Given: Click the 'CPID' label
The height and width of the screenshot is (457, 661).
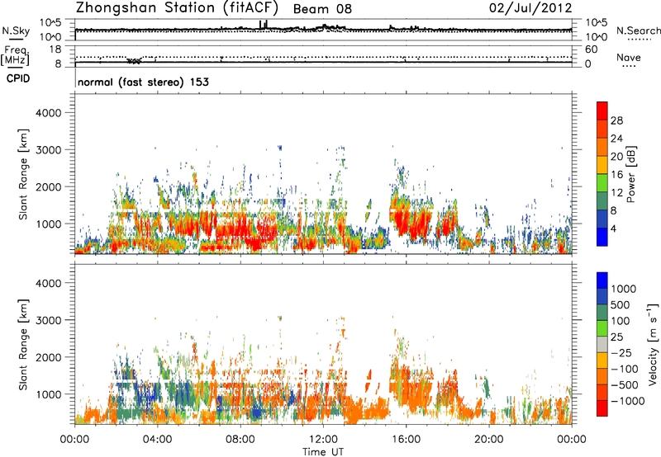Looking at the screenshot, I should pyautogui.click(x=18, y=78).
